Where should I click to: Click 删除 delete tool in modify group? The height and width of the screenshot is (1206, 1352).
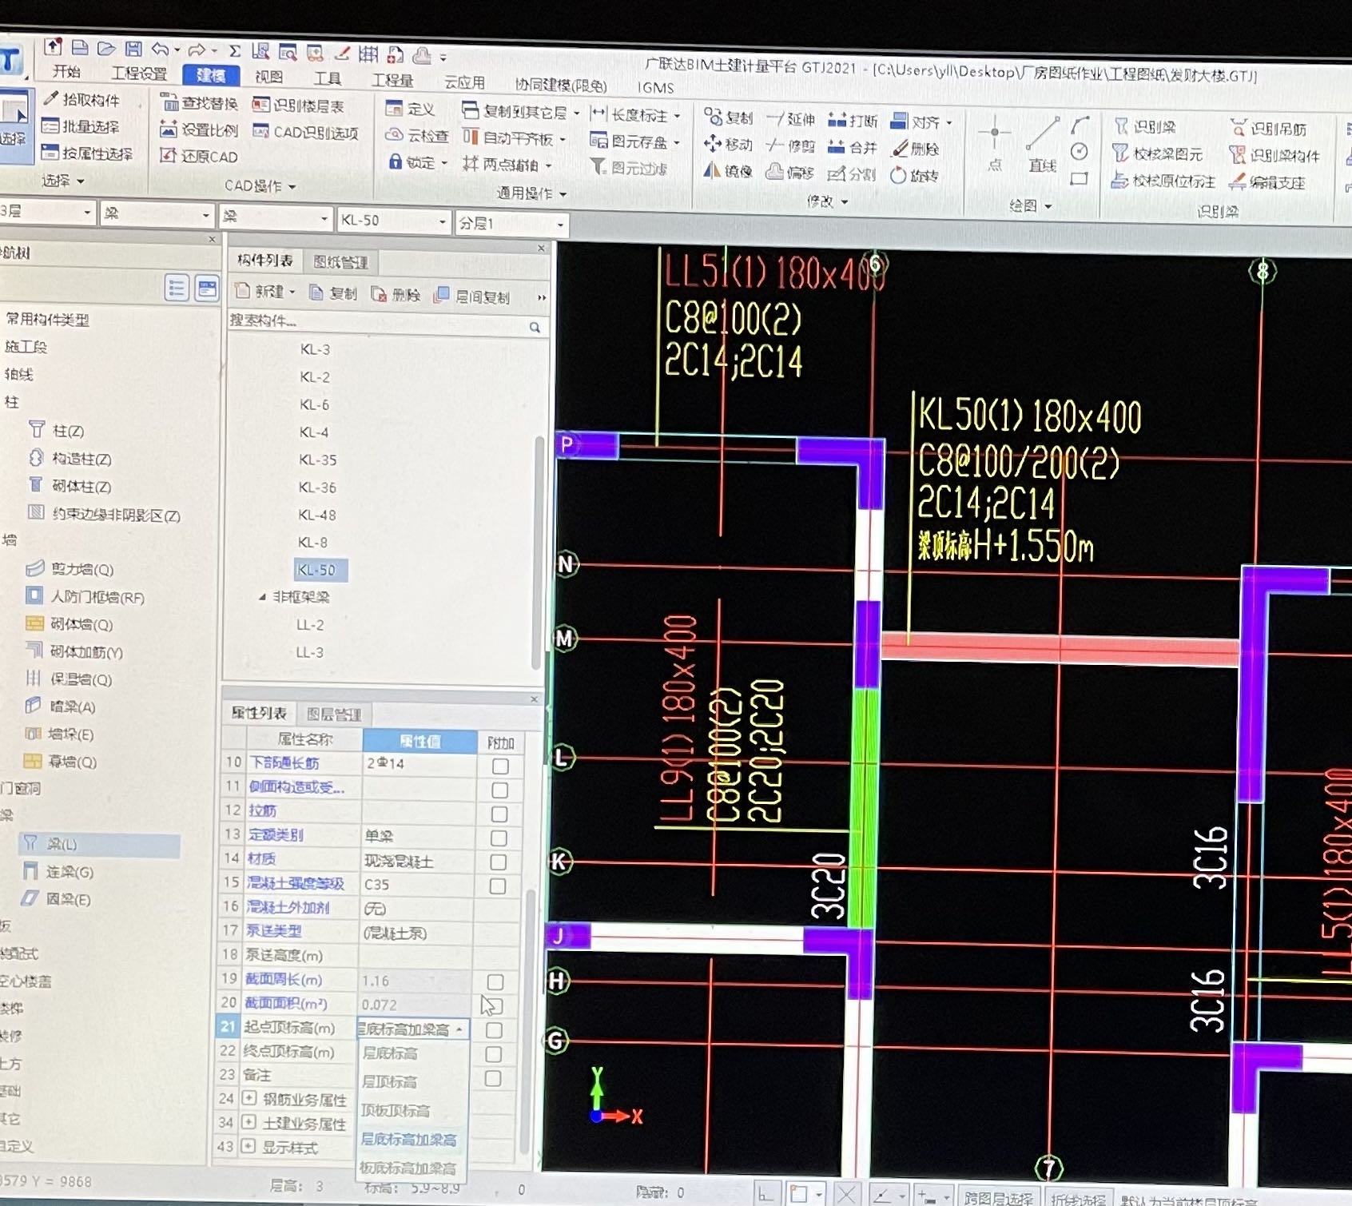(x=916, y=149)
